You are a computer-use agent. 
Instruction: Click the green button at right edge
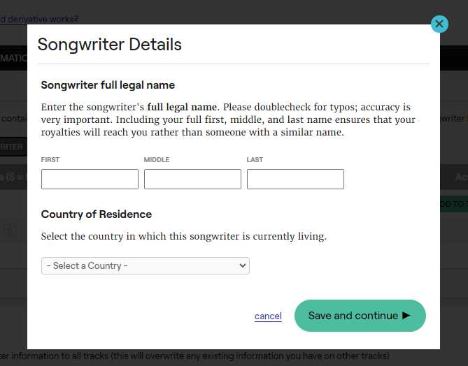pyautogui.click(x=454, y=204)
